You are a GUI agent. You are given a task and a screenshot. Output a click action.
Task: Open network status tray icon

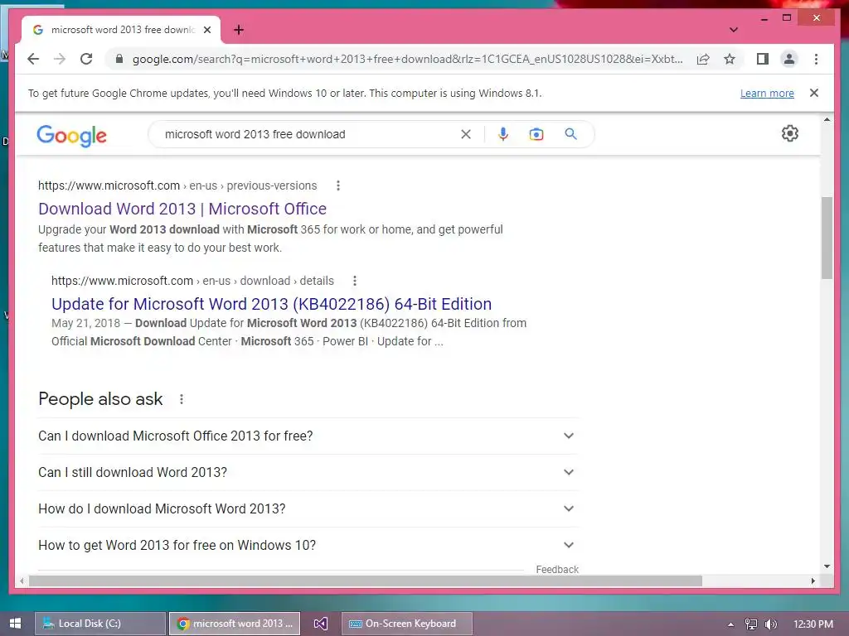tap(751, 624)
